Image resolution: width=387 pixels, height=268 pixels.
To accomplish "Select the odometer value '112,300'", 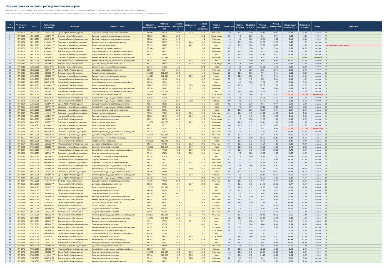I will (149, 58).
